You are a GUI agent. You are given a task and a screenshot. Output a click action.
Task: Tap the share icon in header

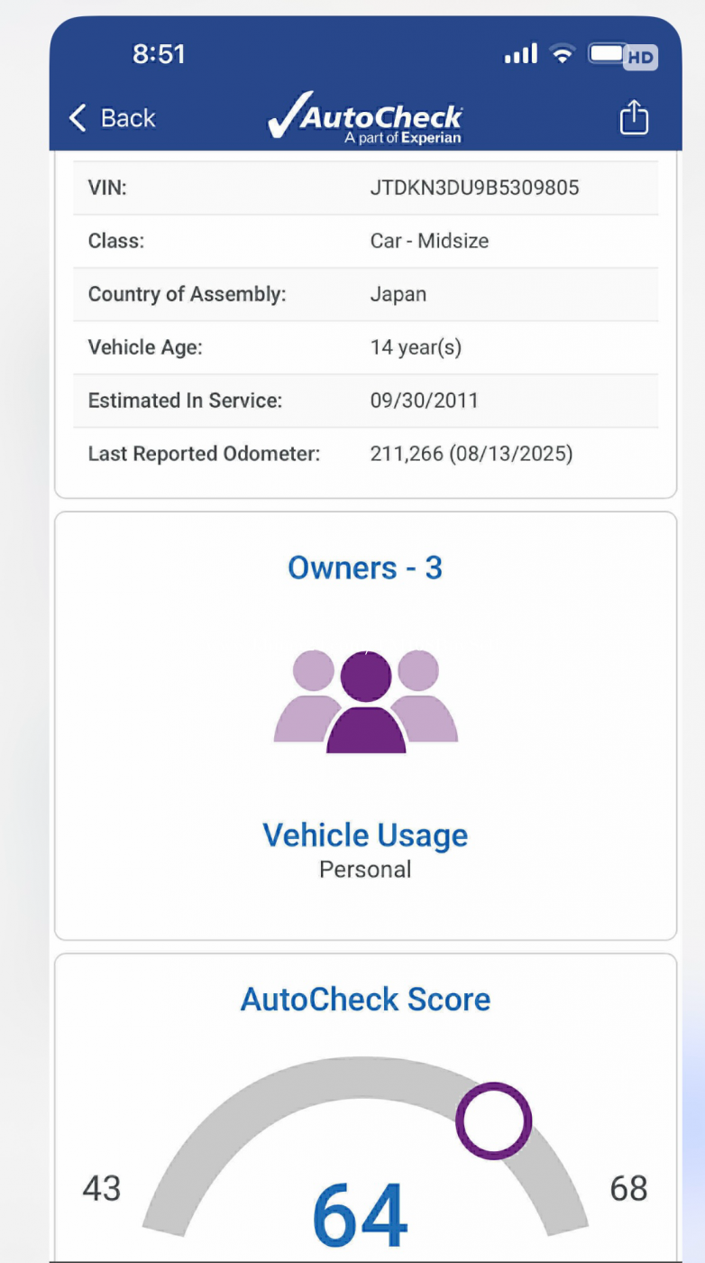[634, 118]
